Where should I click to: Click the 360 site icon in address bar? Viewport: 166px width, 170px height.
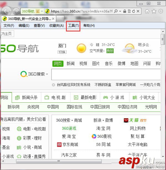tap(47, 11)
